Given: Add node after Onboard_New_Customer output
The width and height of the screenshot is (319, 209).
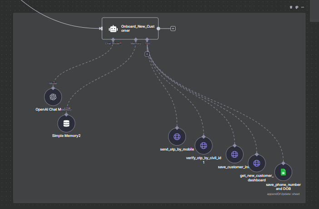Looking at the screenshot, I should 173,29.
